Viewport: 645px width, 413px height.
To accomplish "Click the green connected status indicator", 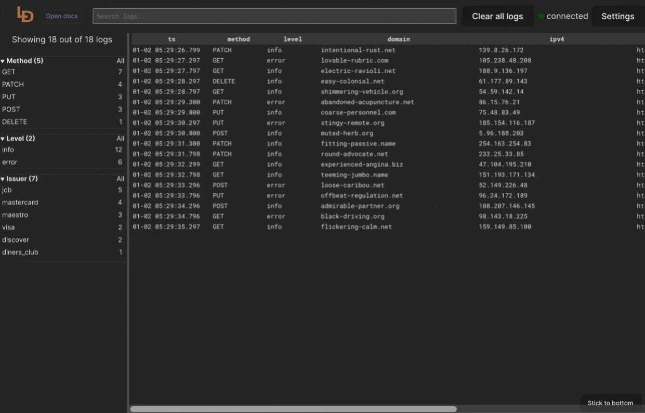I will tap(541, 16).
